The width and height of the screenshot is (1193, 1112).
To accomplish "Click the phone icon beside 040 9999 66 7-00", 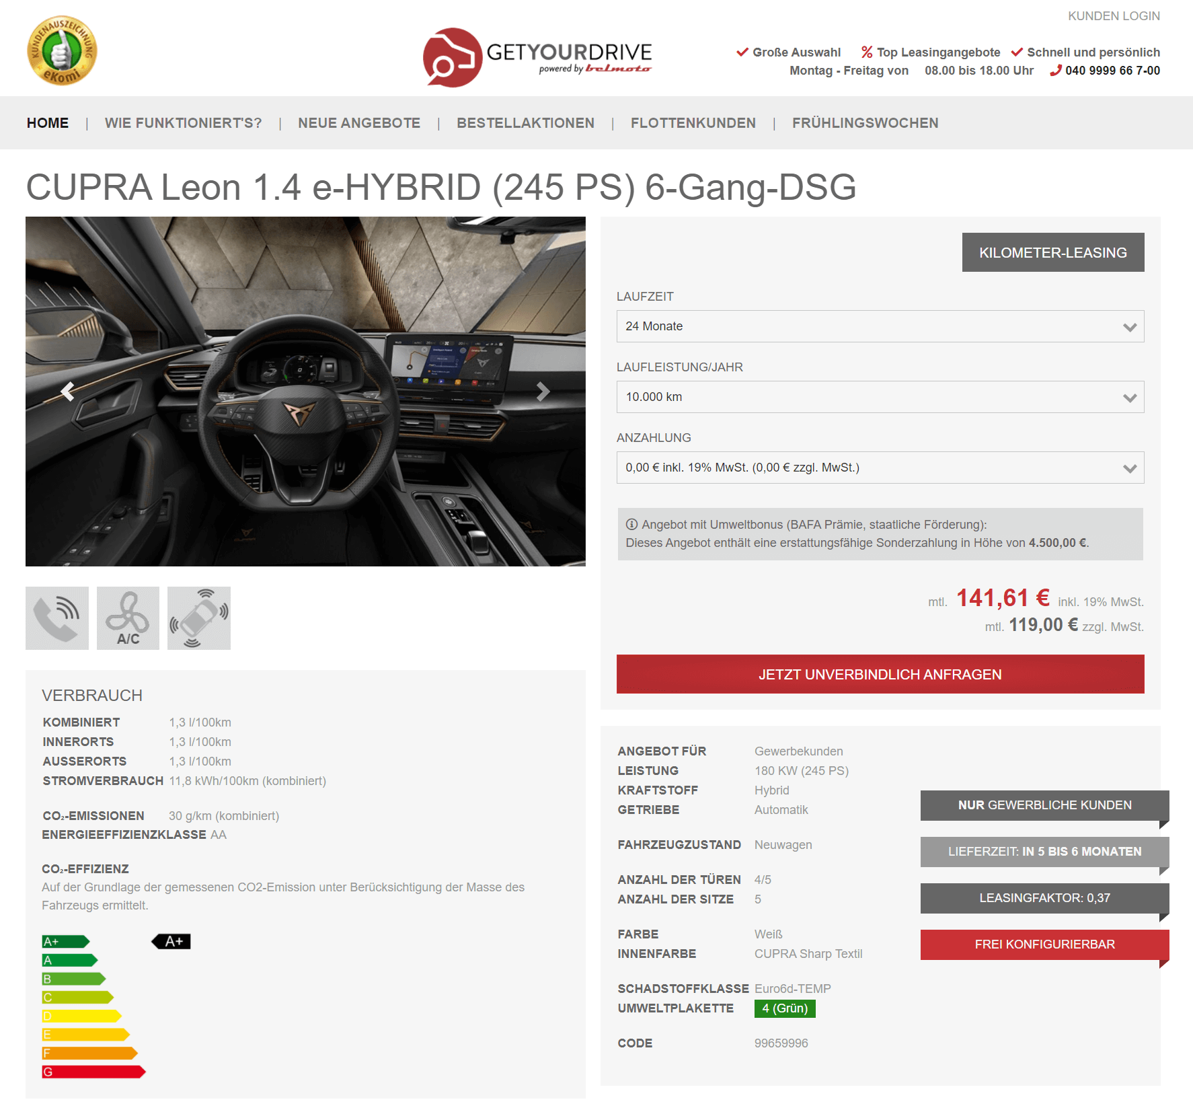I will tap(1056, 71).
